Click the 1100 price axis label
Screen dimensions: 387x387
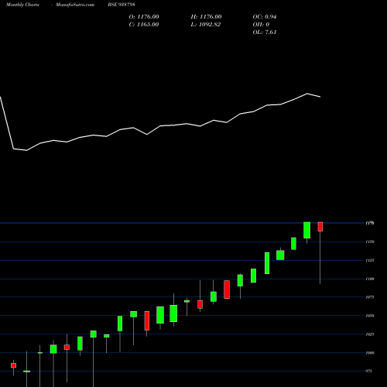point(370,279)
